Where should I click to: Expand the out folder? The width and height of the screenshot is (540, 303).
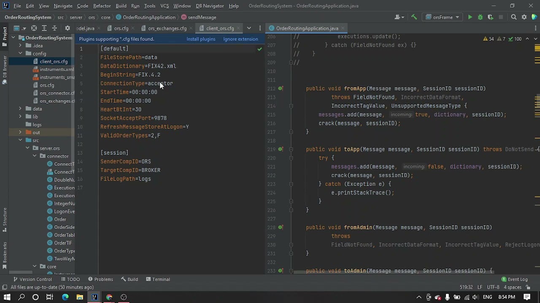20,133
